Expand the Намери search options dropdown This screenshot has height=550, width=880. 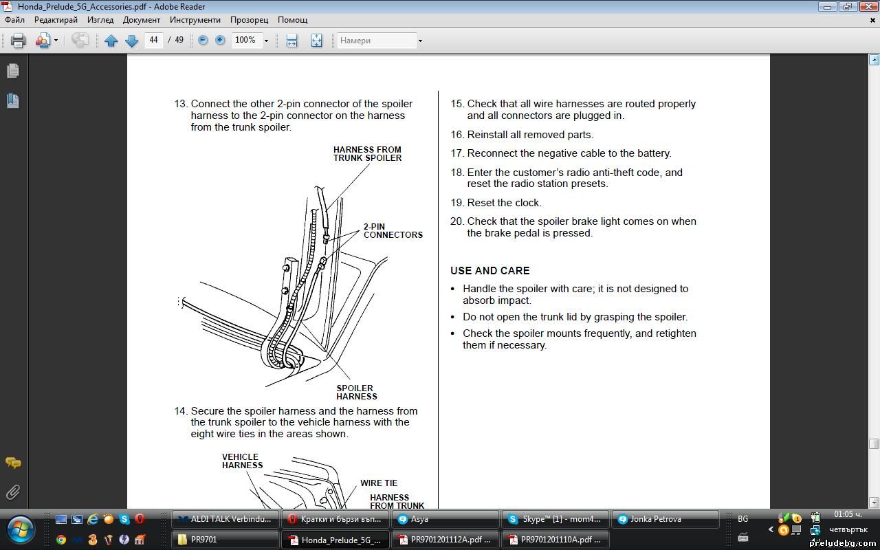click(420, 41)
